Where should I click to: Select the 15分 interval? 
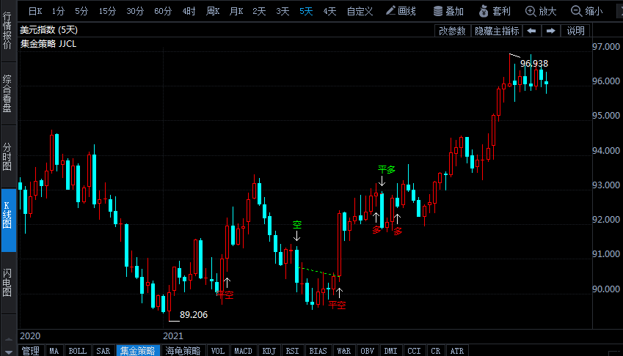(107, 11)
